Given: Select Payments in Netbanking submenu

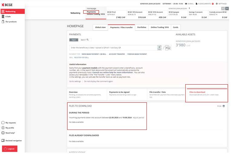Looking at the screenshot, I should [x=91, y=12].
